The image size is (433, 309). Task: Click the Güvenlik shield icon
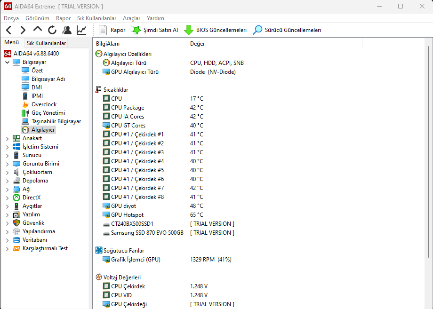(16, 223)
